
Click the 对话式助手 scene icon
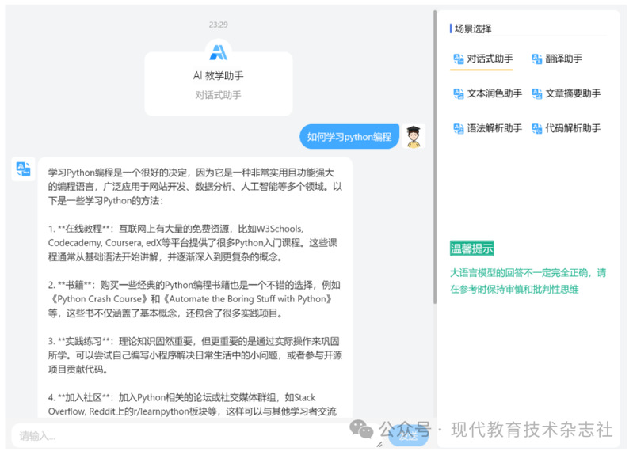pos(458,59)
